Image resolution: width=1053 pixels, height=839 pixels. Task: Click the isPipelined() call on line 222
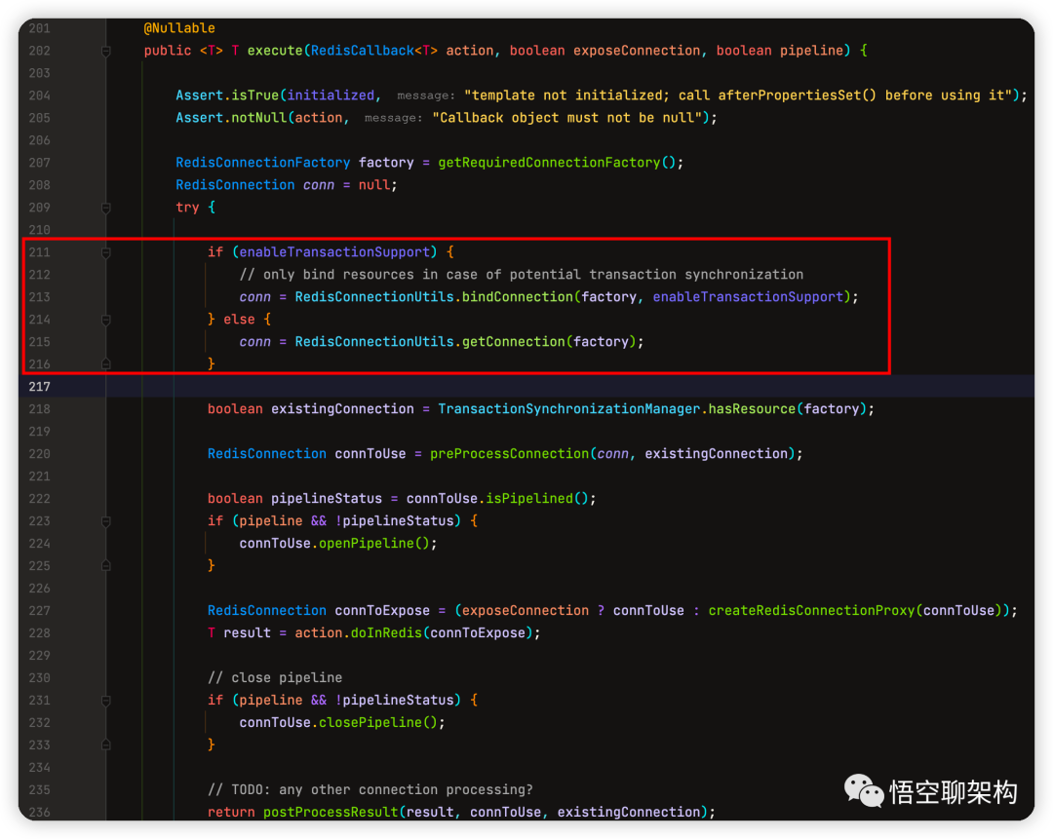pos(536,498)
